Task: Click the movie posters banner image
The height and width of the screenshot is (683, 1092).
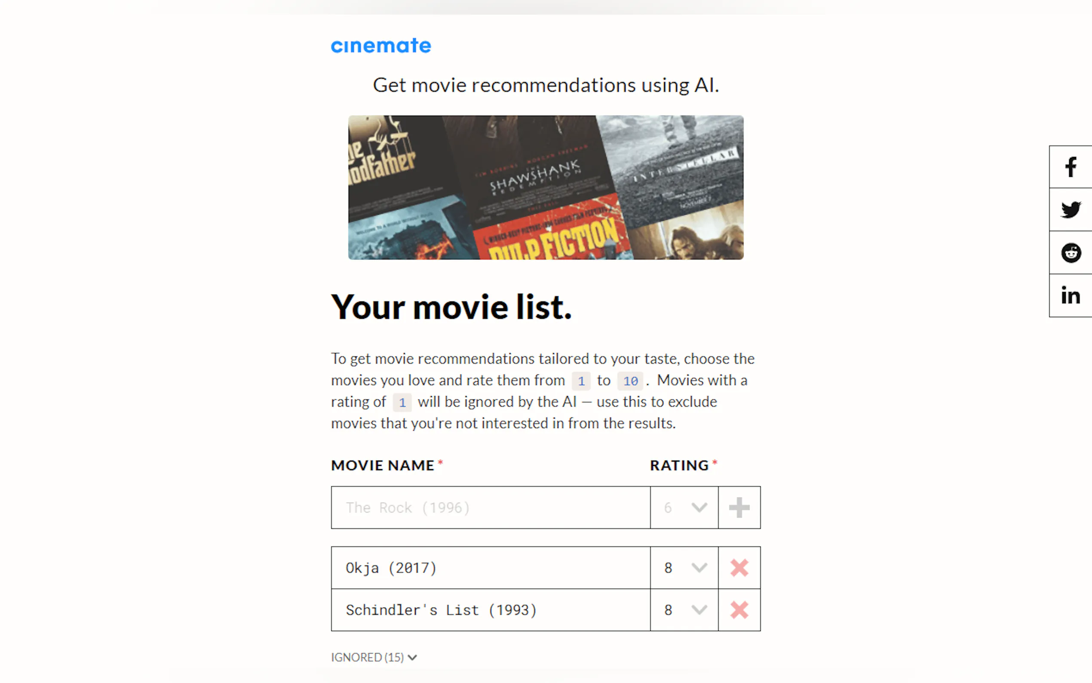Action: tap(545, 187)
